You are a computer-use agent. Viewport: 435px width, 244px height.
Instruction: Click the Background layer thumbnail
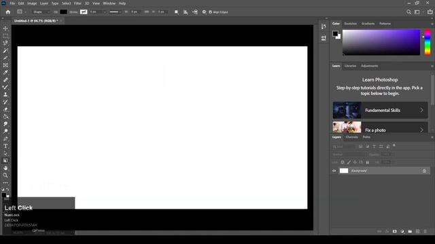click(x=344, y=171)
